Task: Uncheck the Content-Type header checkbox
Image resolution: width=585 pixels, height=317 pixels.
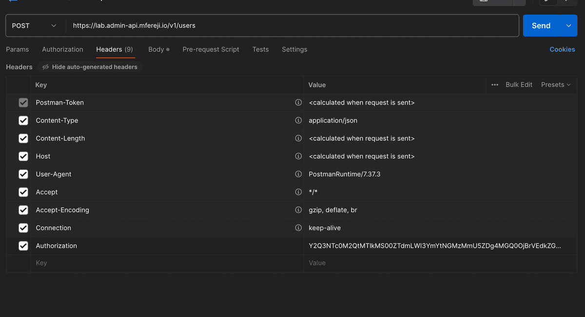Action: [23, 120]
